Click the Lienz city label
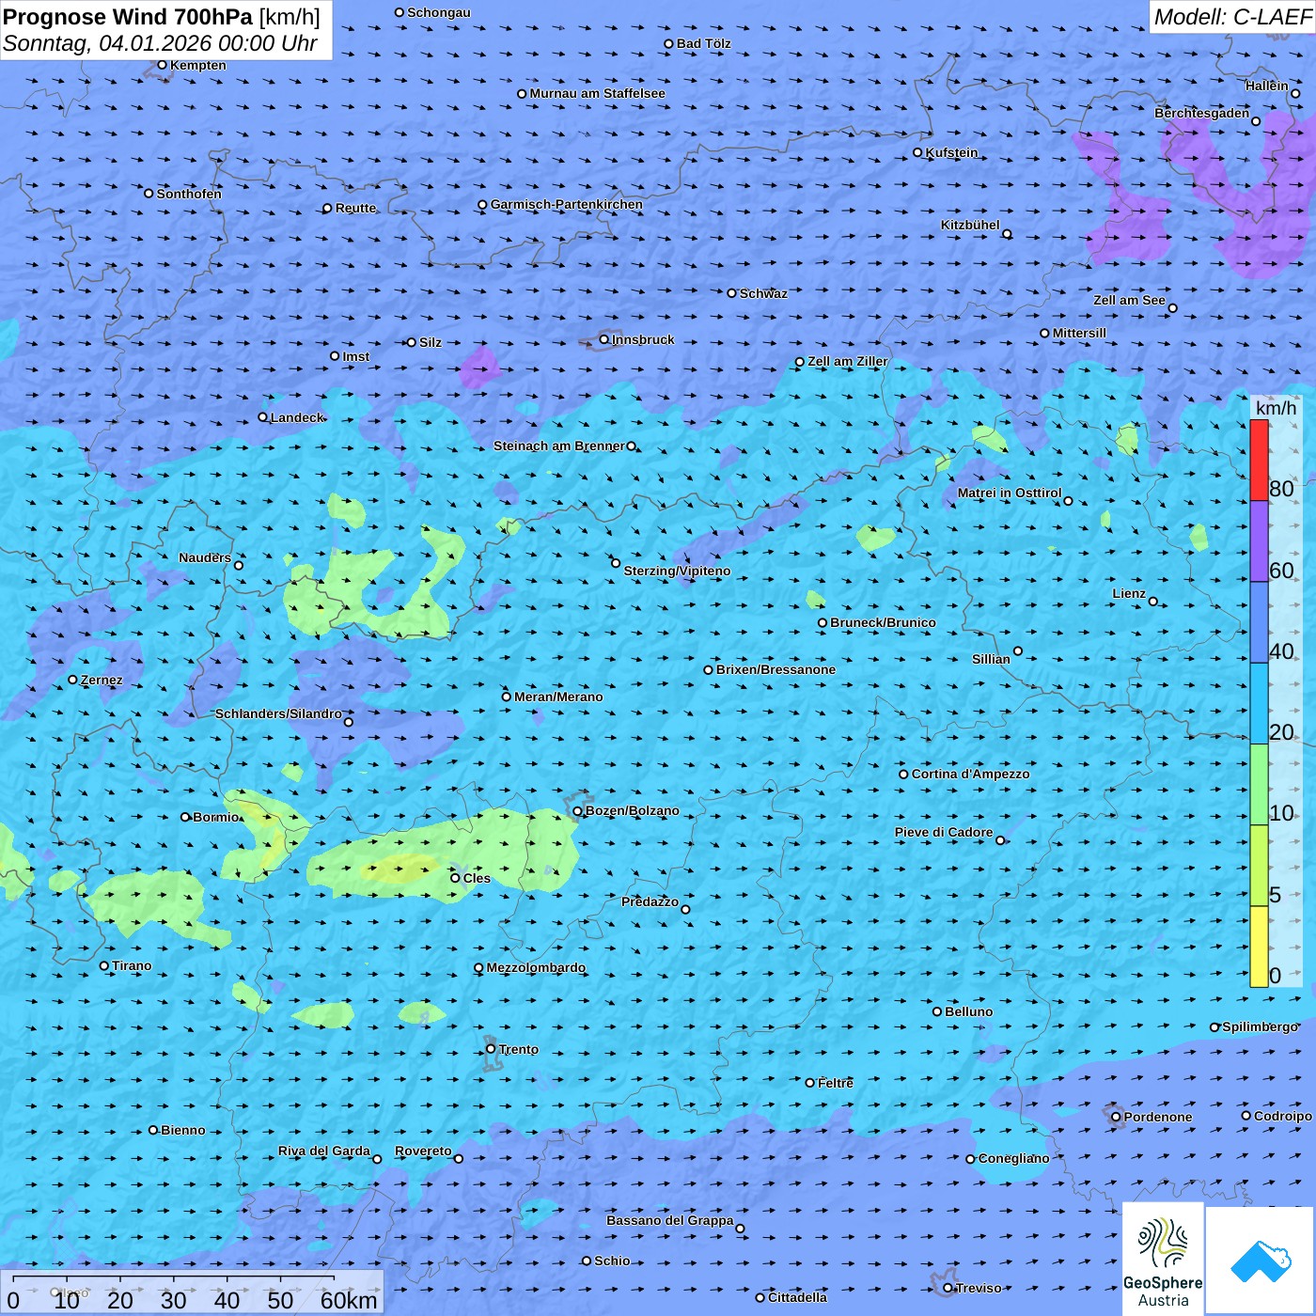Image resolution: width=1316 pixels, height=1316 pixels. point(1129,593)
